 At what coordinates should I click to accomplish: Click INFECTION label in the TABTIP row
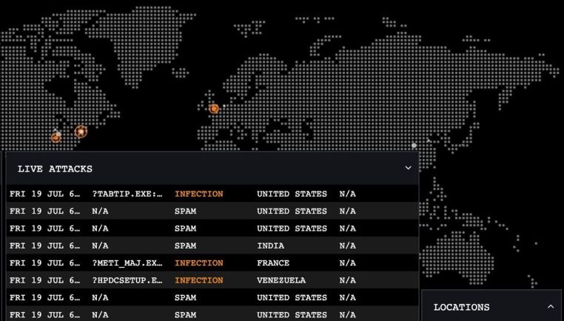(x=198, y=194)
